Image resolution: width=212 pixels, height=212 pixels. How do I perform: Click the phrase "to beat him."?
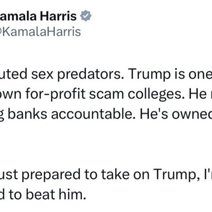tap(47, 194)
